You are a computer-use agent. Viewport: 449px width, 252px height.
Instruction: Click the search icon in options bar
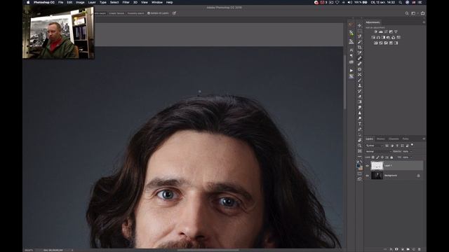tap(407, 13)
